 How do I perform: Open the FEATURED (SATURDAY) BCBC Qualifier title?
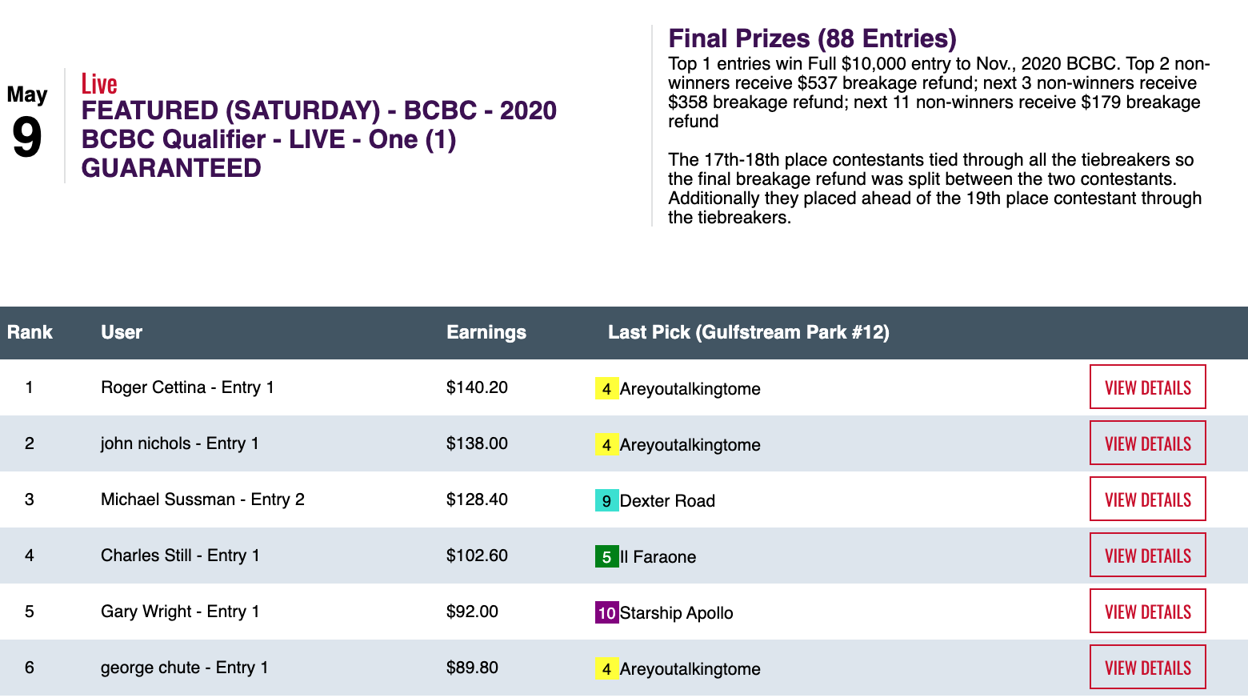[x=318, y=139]
